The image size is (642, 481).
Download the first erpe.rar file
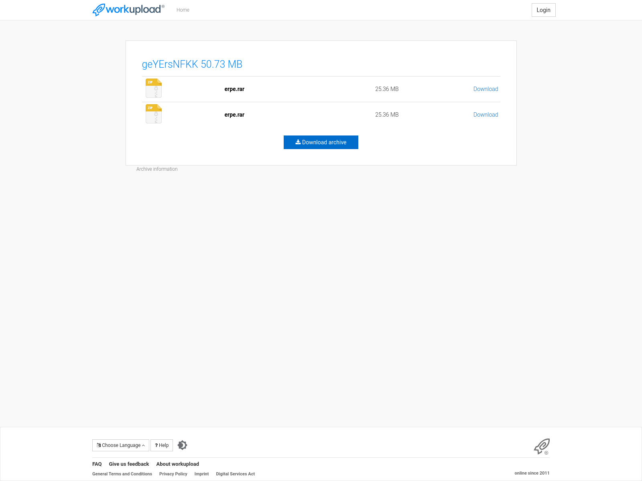[486, 89]
